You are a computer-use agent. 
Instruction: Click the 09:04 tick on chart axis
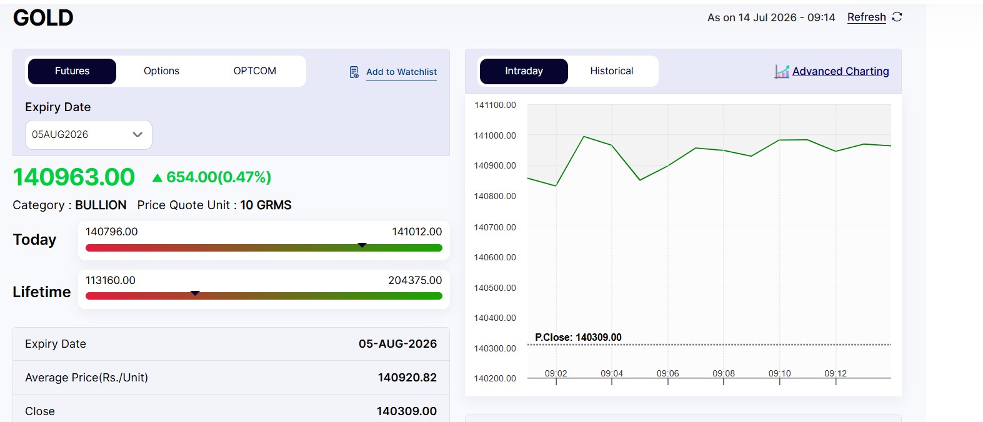pyautogui.click(x=612, y=373)
